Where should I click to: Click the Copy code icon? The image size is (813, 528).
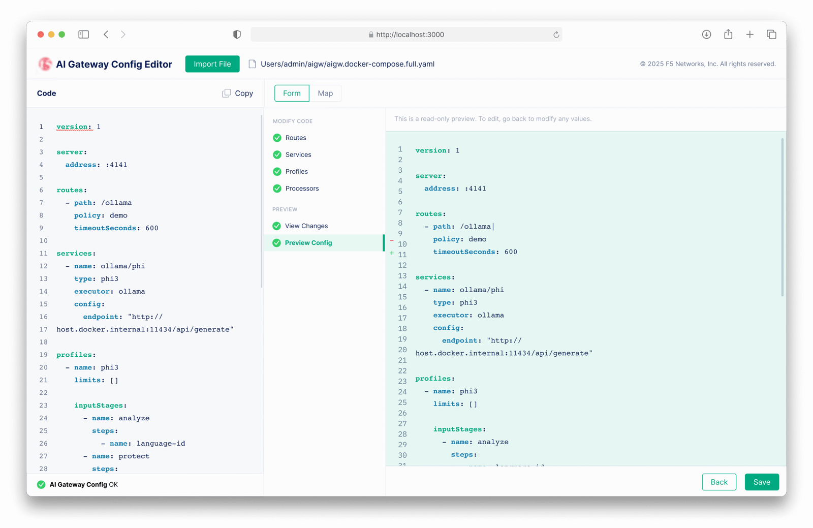coord(227,94)
